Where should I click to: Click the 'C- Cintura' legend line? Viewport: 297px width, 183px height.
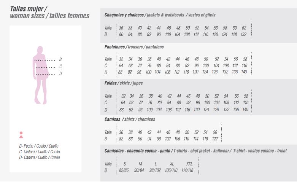click(x=40, y=151)
